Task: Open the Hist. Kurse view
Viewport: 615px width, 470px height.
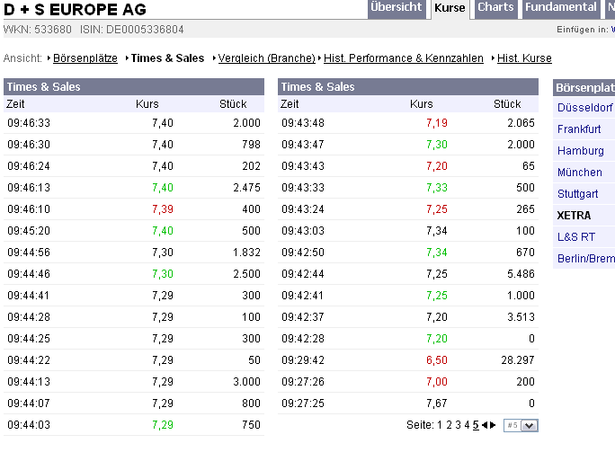Action: pyautogui.click(x=524, y=58)
